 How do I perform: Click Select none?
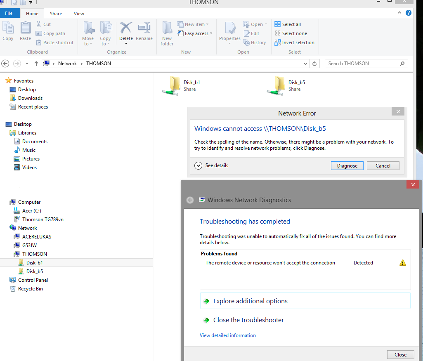[291, 33]
